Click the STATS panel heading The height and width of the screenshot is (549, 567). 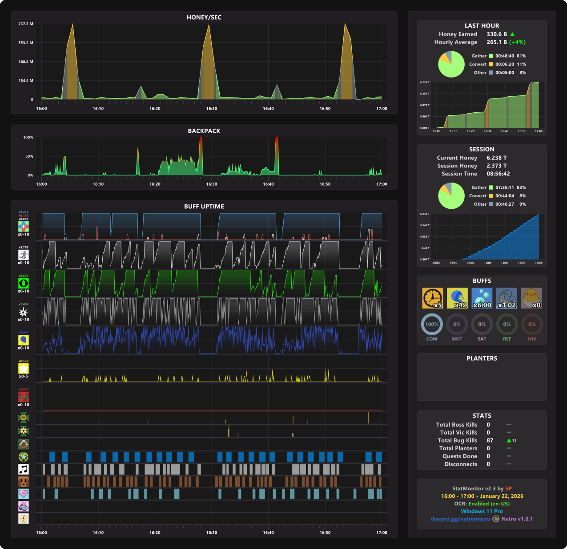(x=482, y=415)
